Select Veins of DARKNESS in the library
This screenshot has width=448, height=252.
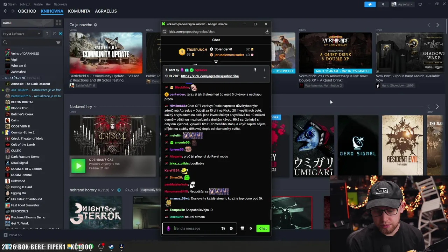[x=25, y=54]
